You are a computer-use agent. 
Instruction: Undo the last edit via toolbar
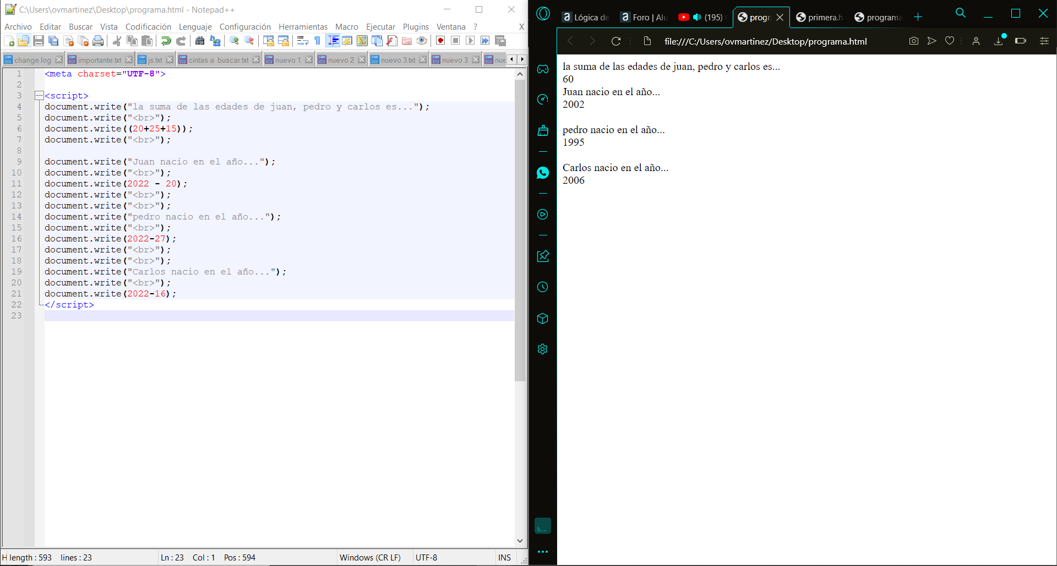tap(166, 41)
